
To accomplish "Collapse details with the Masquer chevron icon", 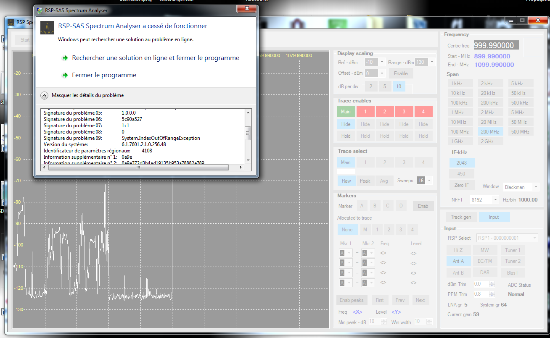I will point(44,95).
